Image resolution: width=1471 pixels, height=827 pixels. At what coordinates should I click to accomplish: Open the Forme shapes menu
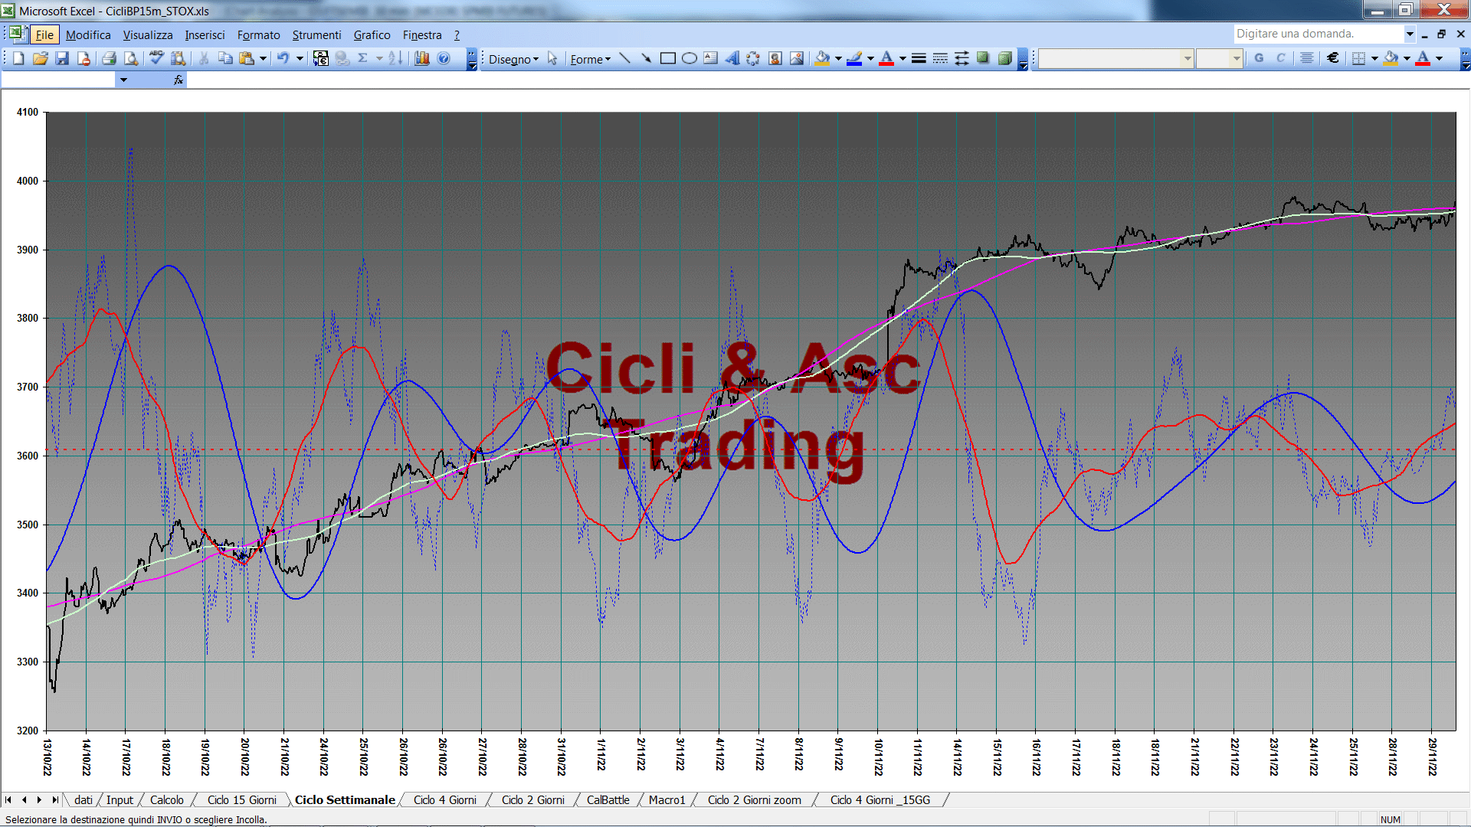(590, 59)
